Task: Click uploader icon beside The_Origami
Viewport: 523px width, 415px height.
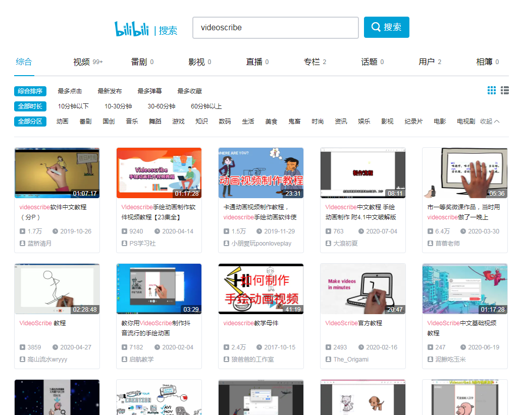Action: point(328,360)
